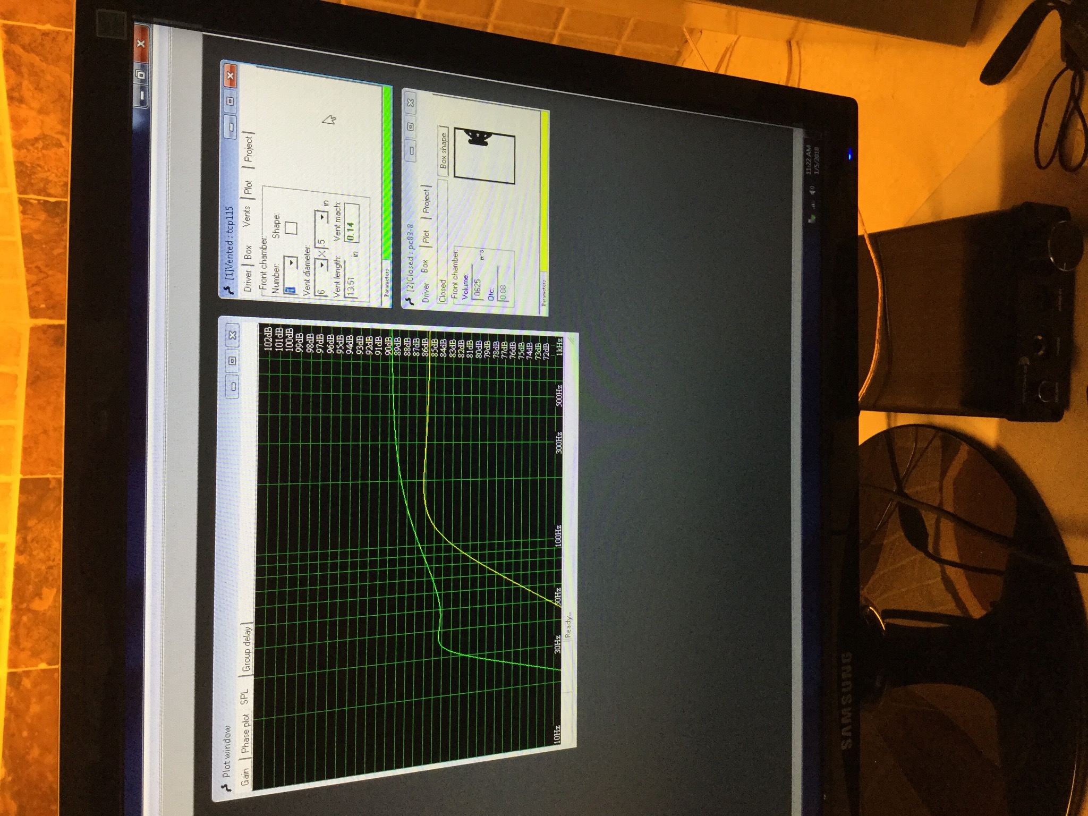Click the Box shape button
Image resolution: width=1088 pixels, height=816 pixels.
[444, 152]
